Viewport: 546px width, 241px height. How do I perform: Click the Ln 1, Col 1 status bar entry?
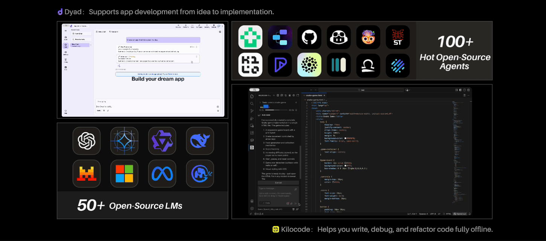tap(412, 214)
